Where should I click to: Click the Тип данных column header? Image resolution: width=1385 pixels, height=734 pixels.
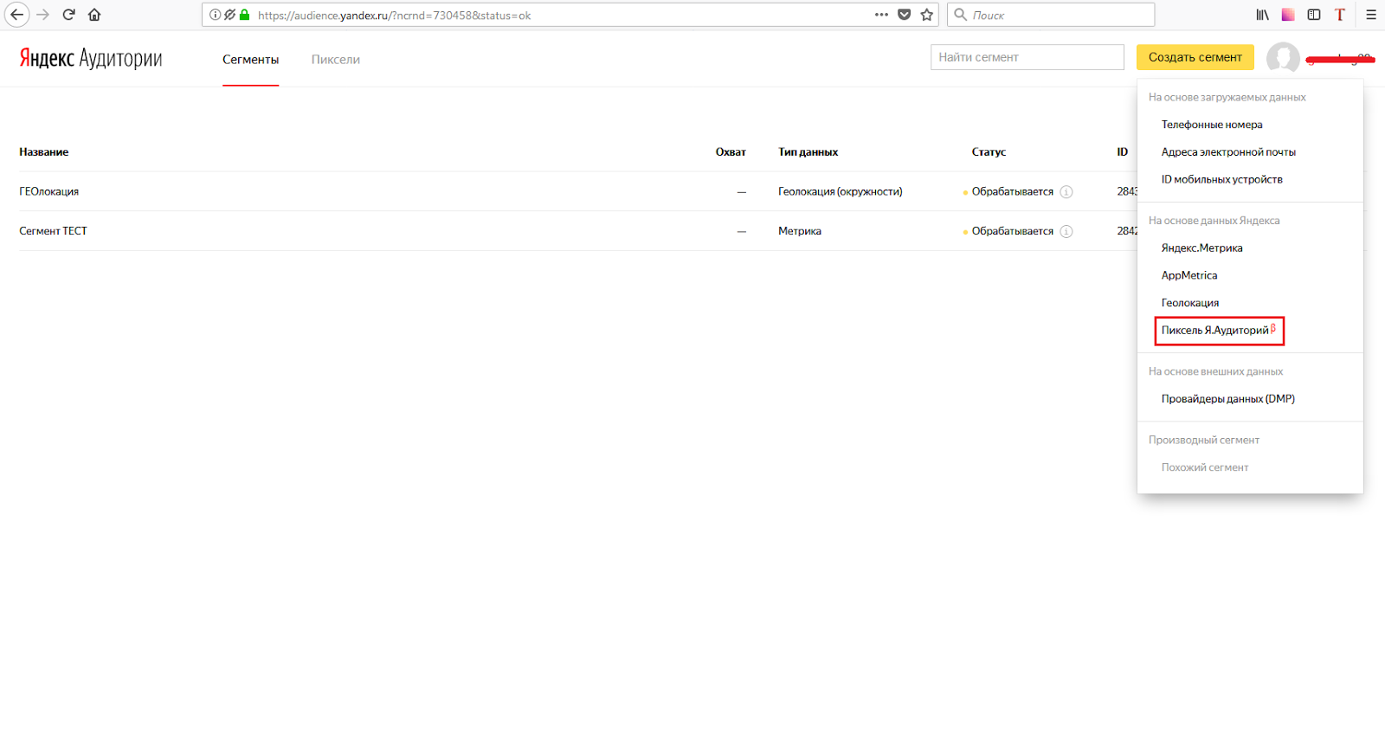coord(808,152)
